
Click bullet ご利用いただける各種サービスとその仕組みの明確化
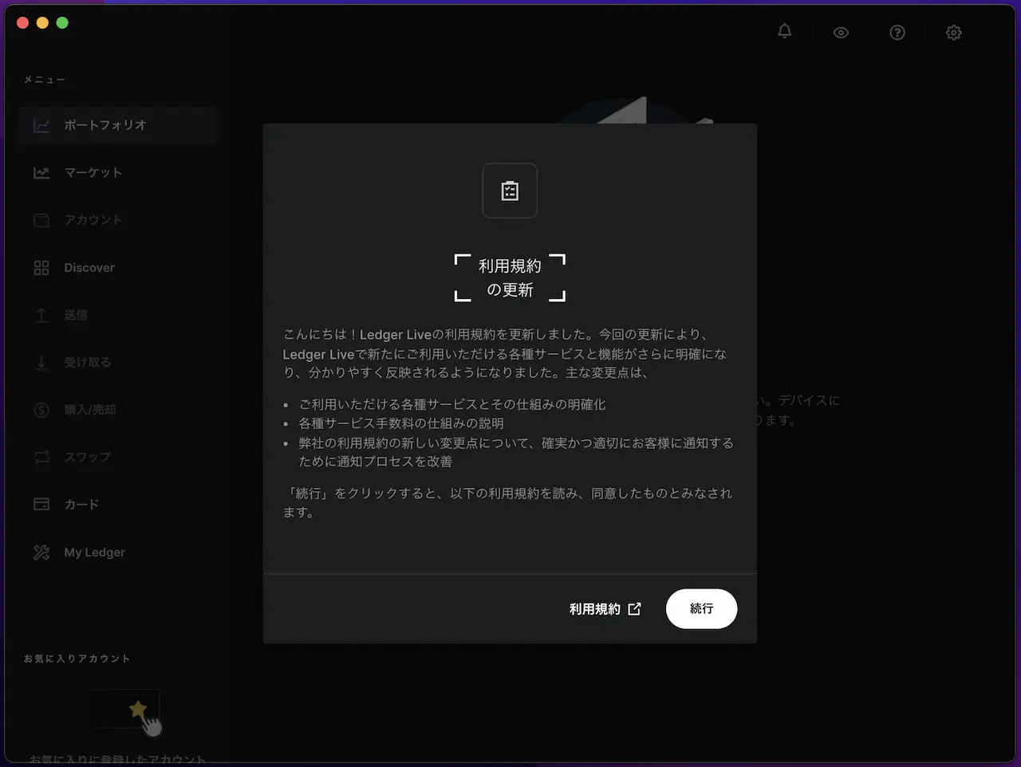click(452, 404)
